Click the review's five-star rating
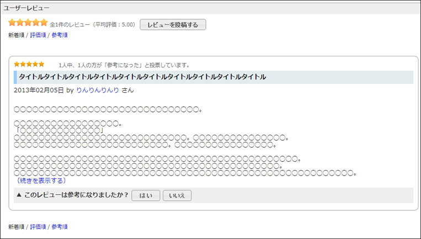Image resolution: width=421 pixels, height=239 pixels. click(29, 65)
